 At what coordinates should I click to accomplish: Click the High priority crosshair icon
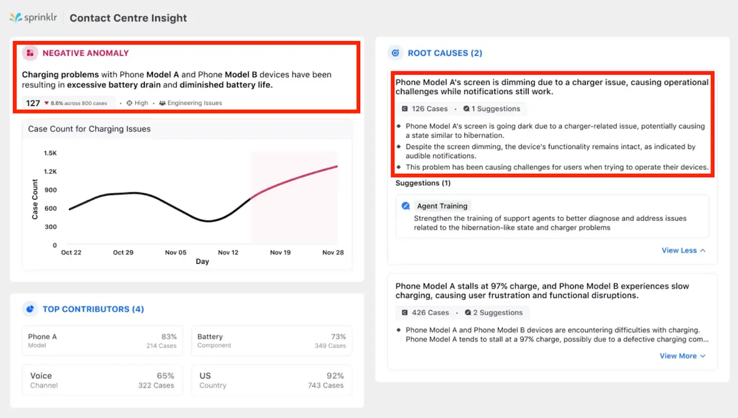[x=129, y=103]
